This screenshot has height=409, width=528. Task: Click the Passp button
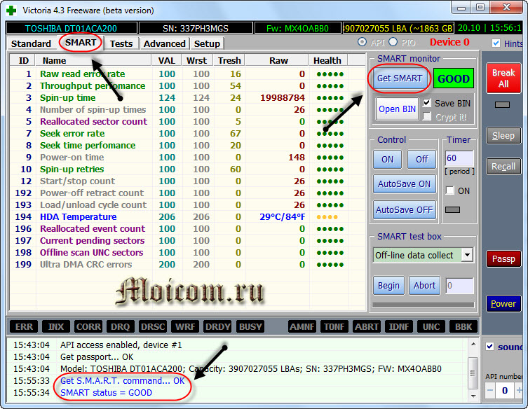503,259
